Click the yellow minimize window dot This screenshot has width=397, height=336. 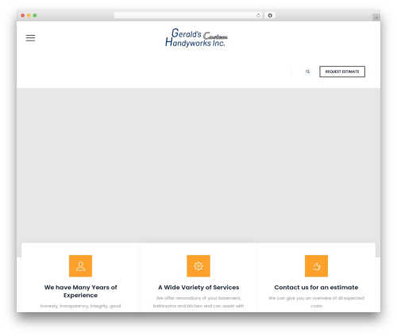pos(29,15)
